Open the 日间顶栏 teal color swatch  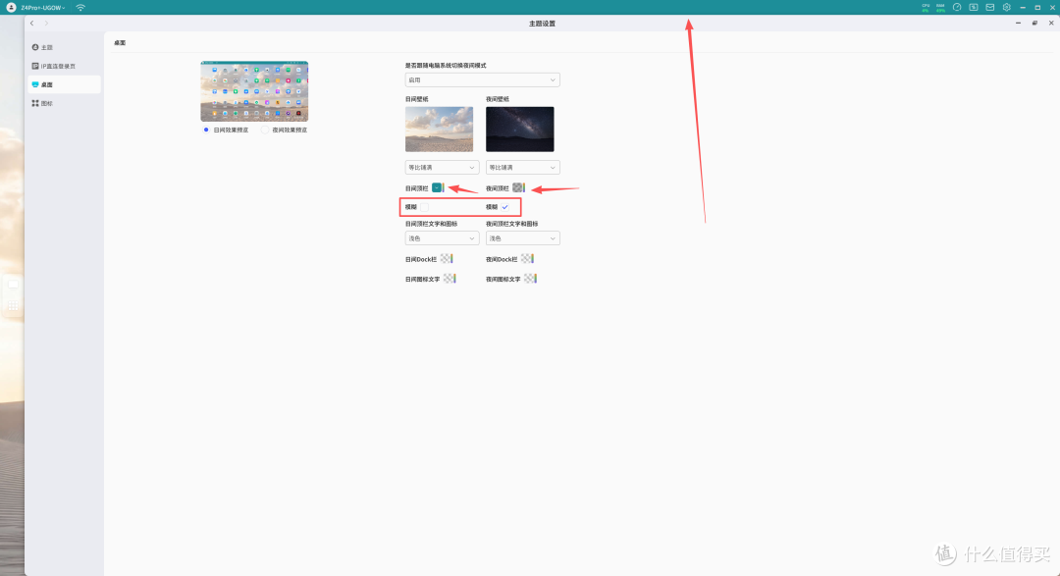(x=438, y=188)
